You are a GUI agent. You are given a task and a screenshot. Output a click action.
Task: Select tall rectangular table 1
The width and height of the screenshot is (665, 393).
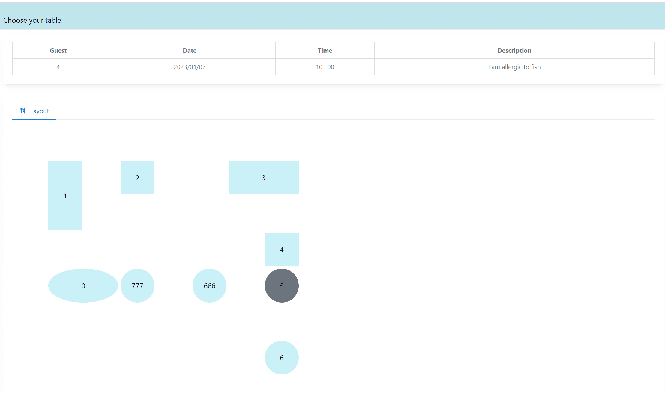[x=65, y=195]
